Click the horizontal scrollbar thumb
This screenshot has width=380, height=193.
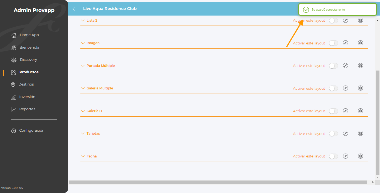218,182
